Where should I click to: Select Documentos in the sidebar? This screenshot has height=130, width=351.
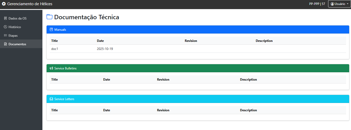point(21,44)
